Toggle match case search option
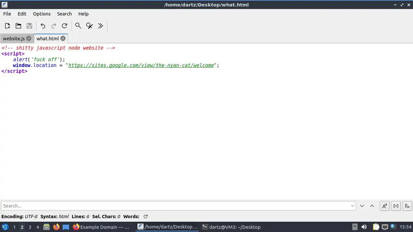 385,206
